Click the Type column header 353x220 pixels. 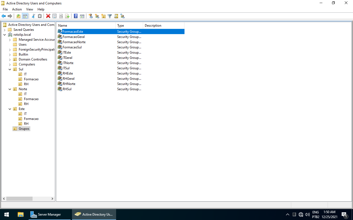click(129, 26)
